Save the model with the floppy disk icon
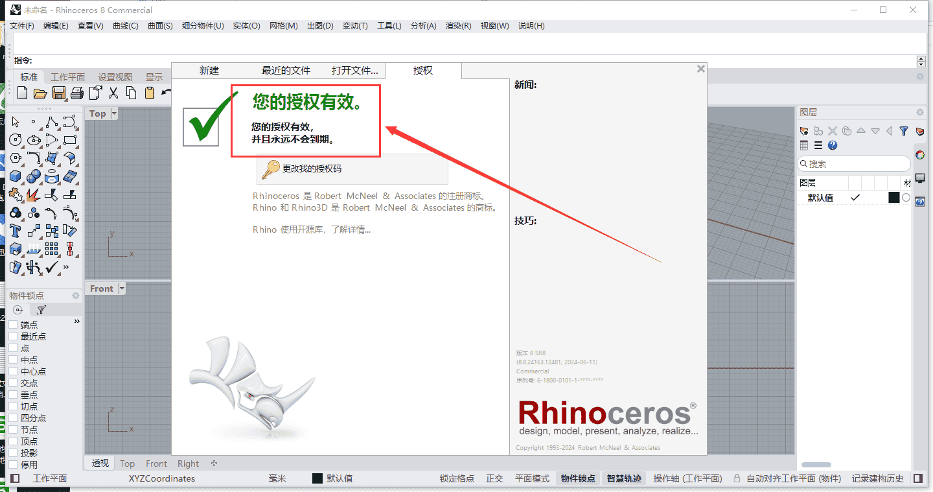Image resolution: width=933 pixels, height=492 pixels. point(58,93)
